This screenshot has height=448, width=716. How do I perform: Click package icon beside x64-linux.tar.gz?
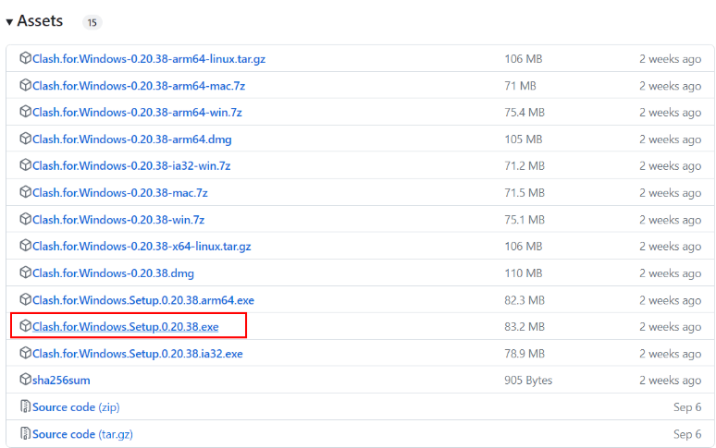pyautogui.click(x=26, y=245)
